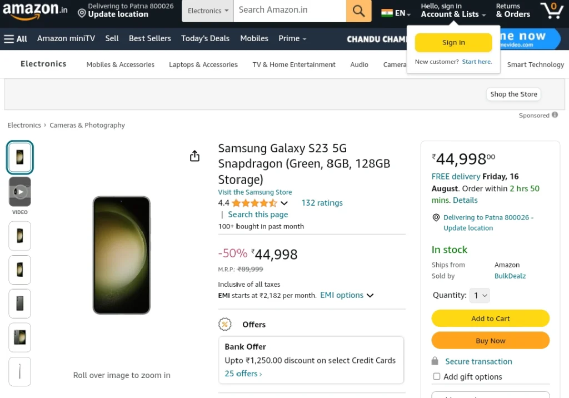Click the Amazon.in logo
This screenshot has width=569, height=398.
(35, 11)
